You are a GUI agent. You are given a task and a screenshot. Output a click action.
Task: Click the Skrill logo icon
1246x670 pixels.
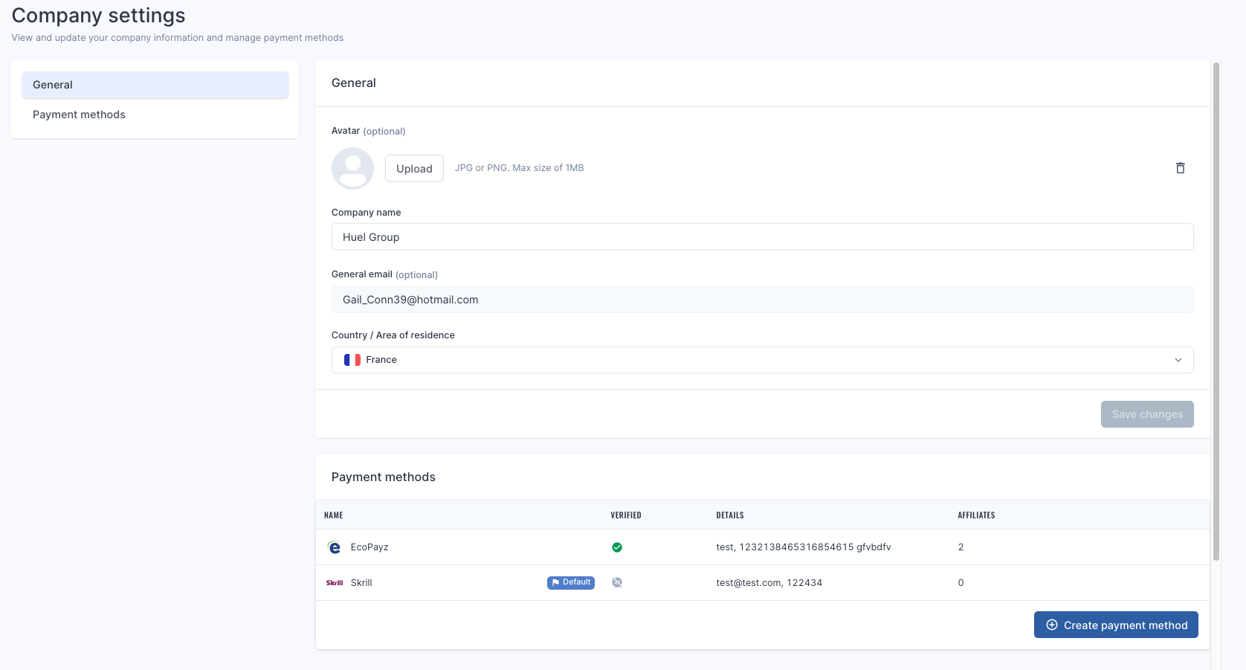(335, 583)
